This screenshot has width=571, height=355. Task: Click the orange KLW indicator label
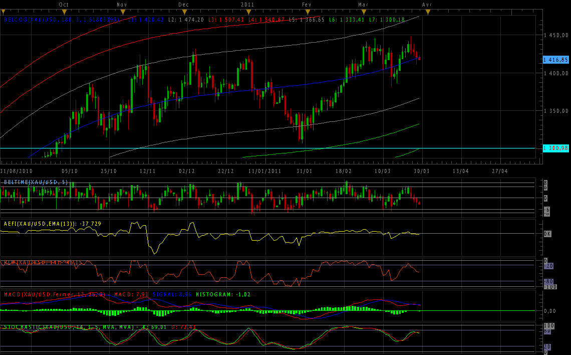[30, 262]
